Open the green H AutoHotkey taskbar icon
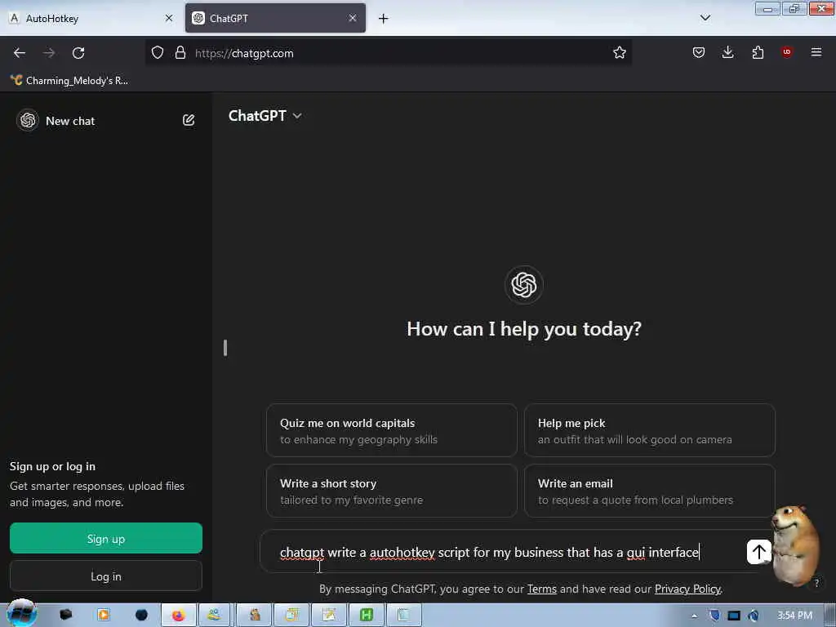Viewport: 836px width, 627px height. 366,615
